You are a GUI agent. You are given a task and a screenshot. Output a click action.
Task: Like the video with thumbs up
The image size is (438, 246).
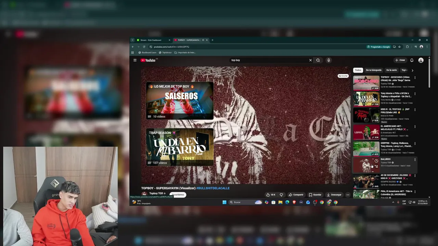click(x=271, y=195)
